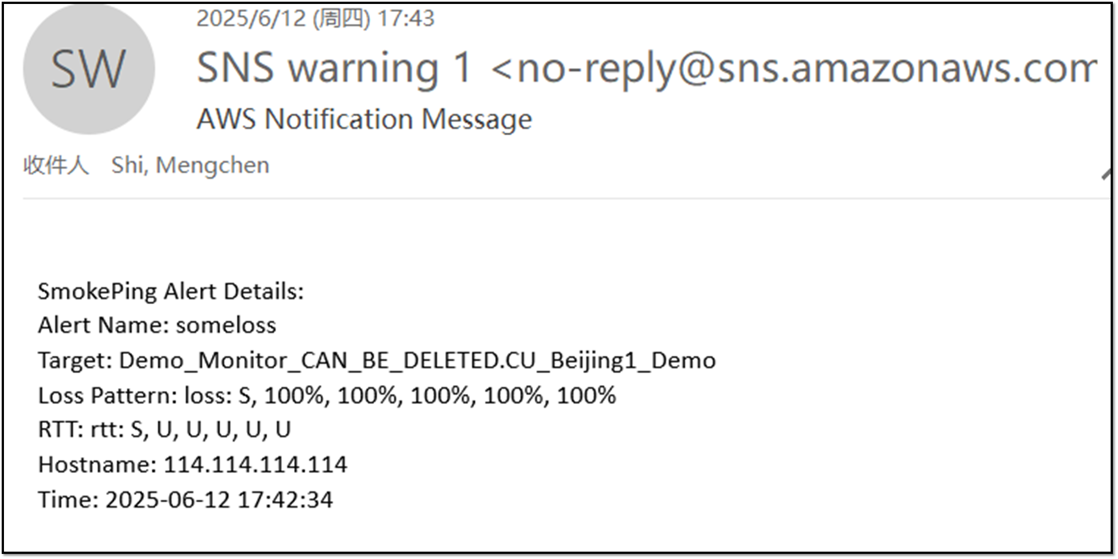Image resolution: width=1118 pixels, height=559 pixels.
Task: Click the Loss Pattern line in body
Action: coord(327,395)
